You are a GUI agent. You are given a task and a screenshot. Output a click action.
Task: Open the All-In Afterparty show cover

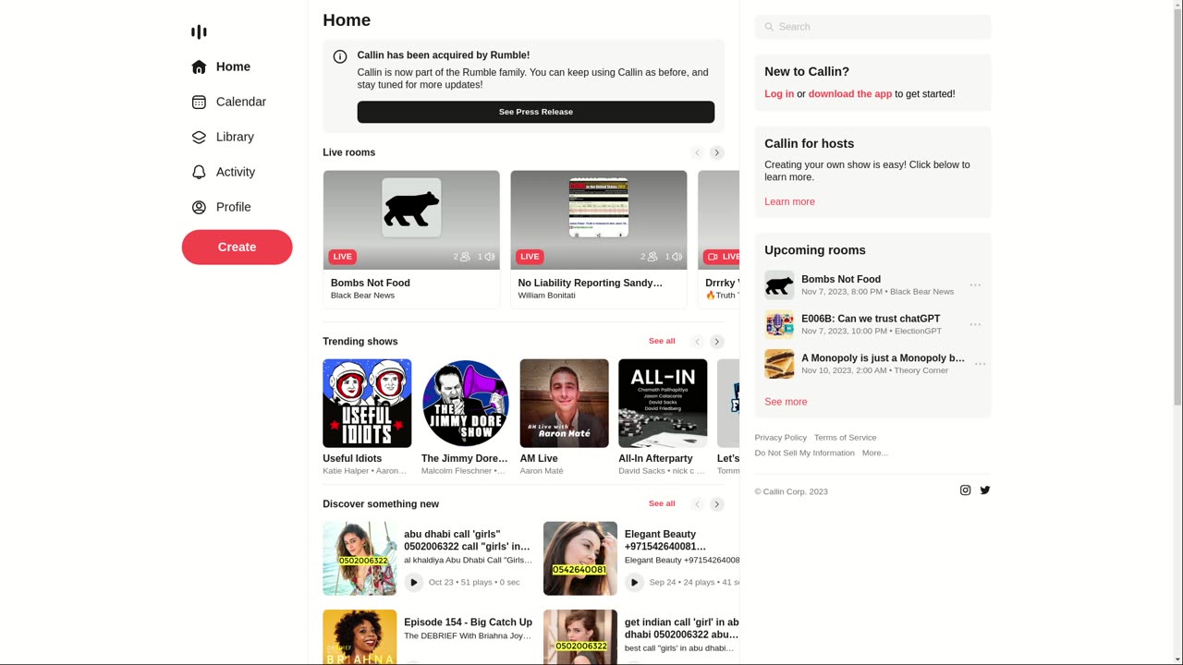pos(663,404)
